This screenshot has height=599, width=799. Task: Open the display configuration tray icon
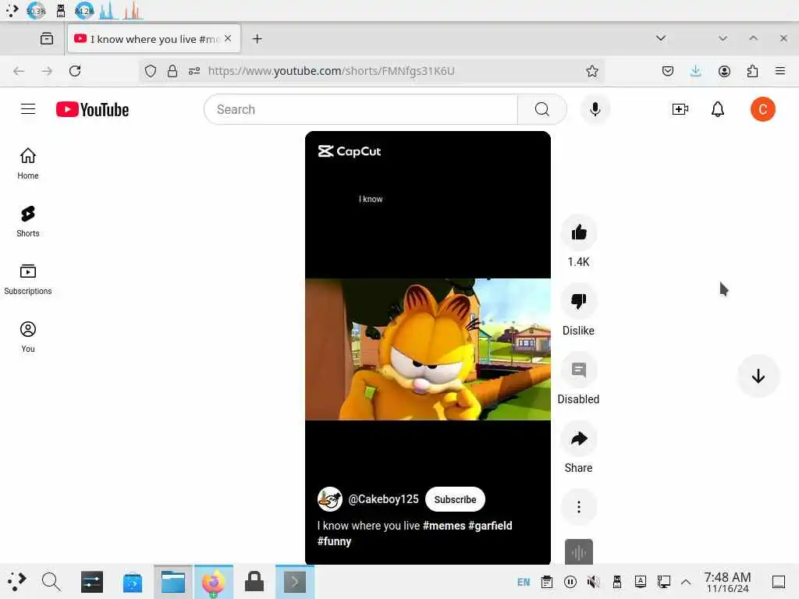pyautogui.click(x=663, y=582)
